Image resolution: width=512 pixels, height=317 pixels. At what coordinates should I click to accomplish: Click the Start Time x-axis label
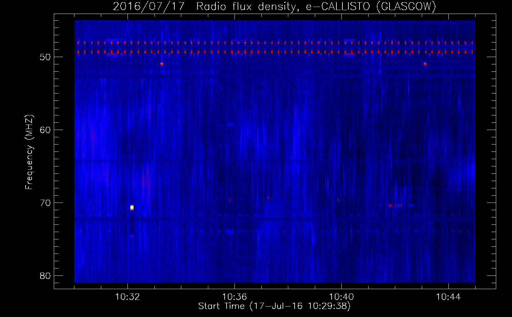coord(274,306)
